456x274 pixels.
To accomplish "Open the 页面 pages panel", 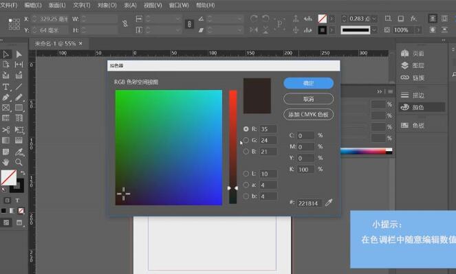I will click(x=413, y=53).
